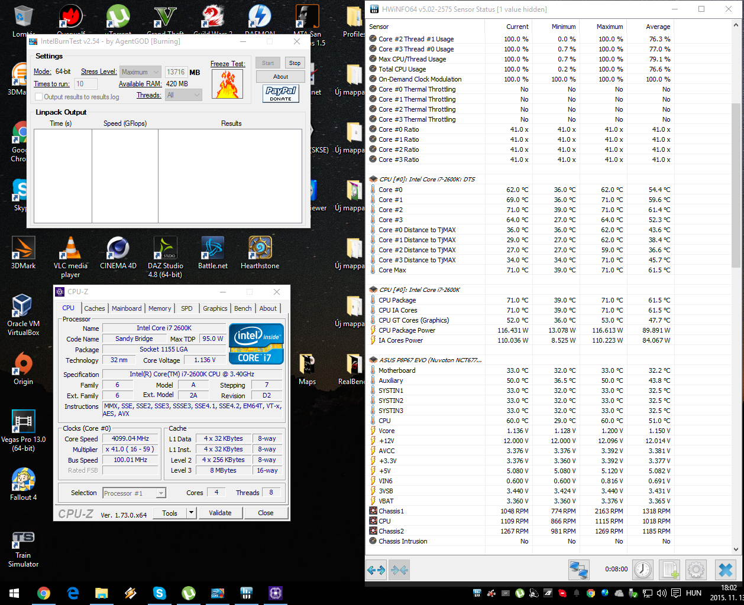Screen dimensions: 744x605
Task: Switch to the Caches tab in CPU-Z
Action: pos(94,308)
